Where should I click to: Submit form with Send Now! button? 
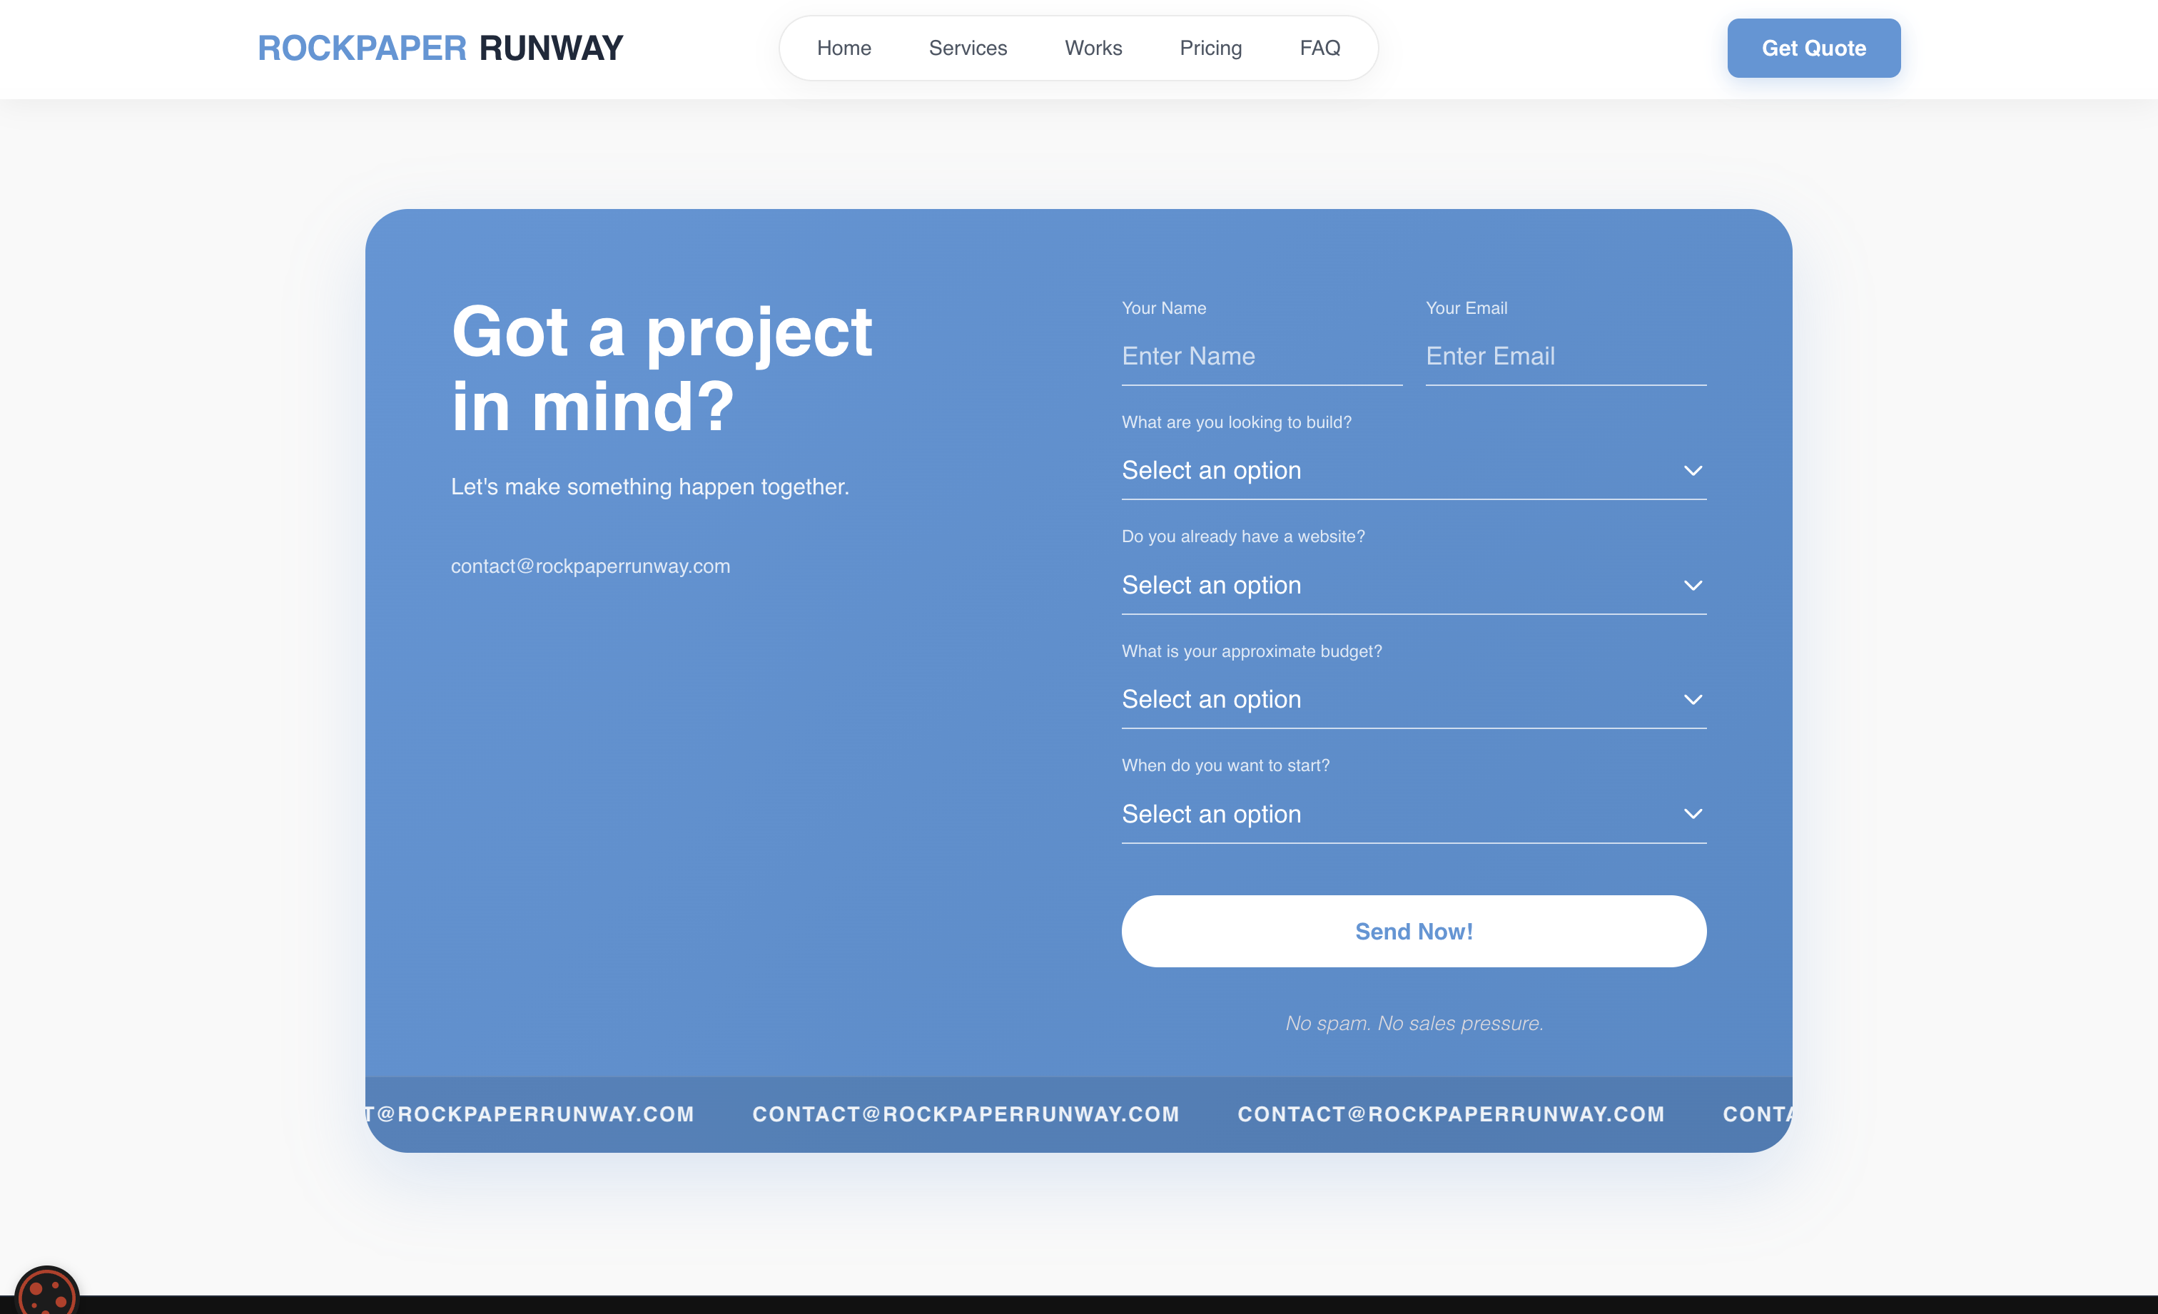(x=1413, y=932)
